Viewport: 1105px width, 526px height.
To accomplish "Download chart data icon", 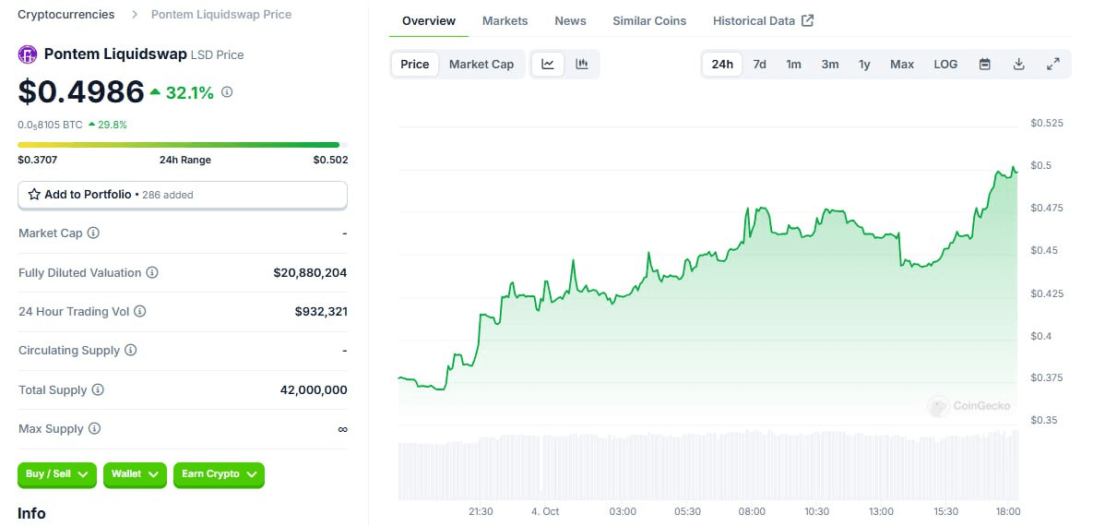I will (x=1018, y=65).
